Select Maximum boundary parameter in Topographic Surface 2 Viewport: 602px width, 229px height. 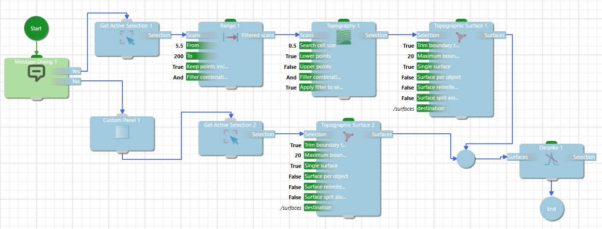(x=325, y=155)
